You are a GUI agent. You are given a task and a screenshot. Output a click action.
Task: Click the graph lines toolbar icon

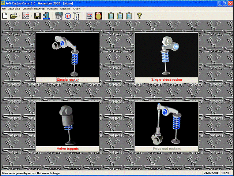26,16
